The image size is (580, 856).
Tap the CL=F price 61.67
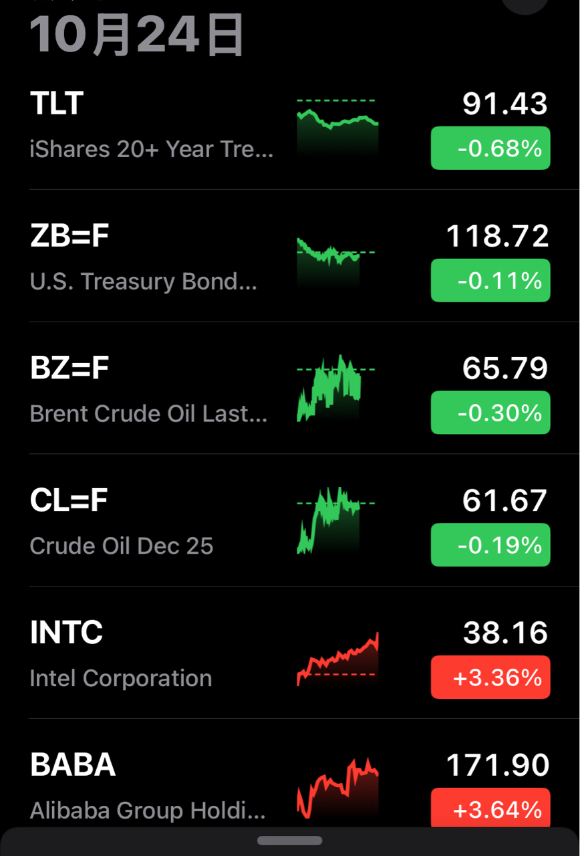505,501
